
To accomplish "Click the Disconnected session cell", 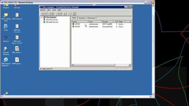I will tap(107, 27).
